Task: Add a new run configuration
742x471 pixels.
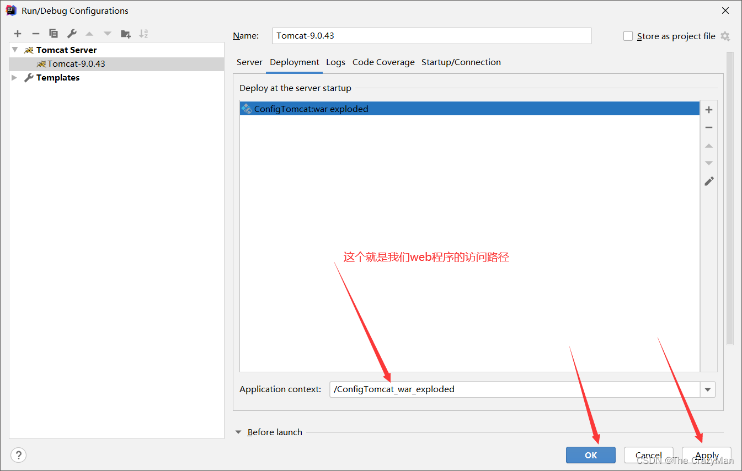Action: pyautogui.click(x=18, y=34)
